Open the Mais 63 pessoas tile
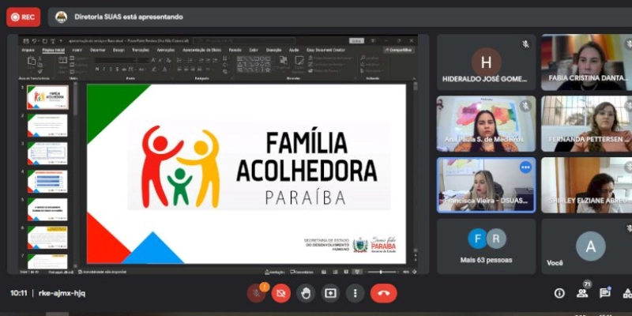The image size is (632, 316). (x=486, y=246)
